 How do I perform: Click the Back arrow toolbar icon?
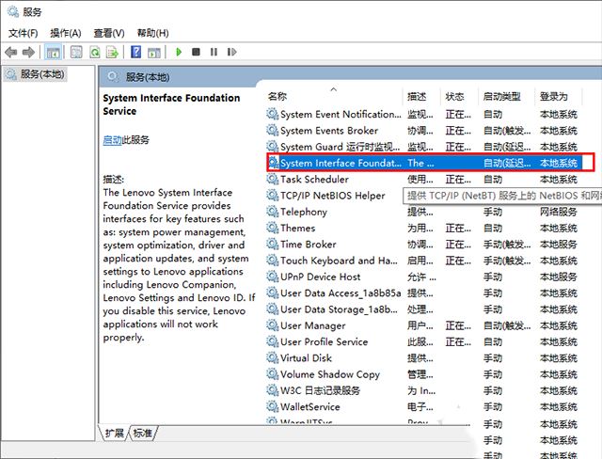click(10, 52)
